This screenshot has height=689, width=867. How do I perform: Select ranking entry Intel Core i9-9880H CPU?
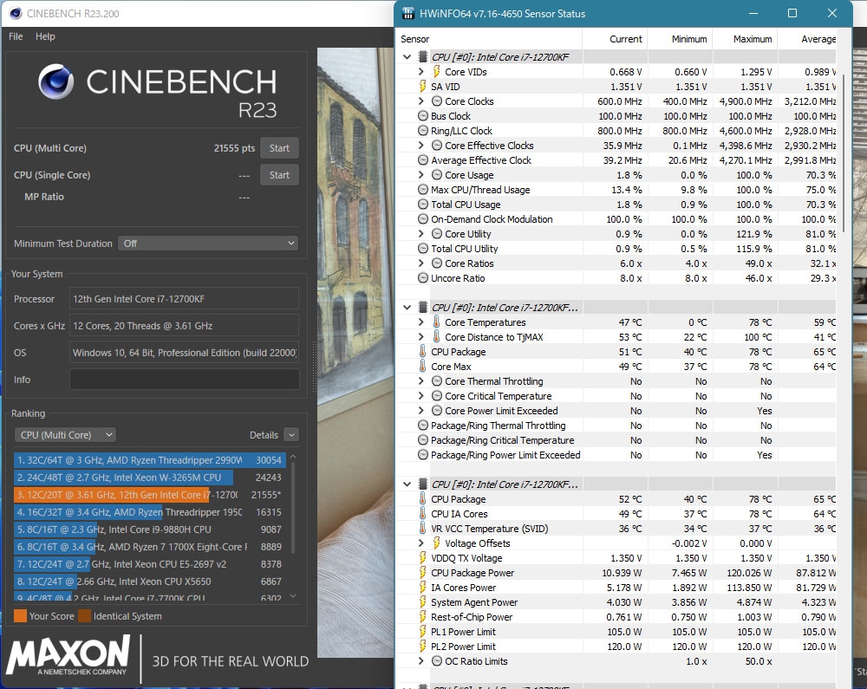[149, 530]
